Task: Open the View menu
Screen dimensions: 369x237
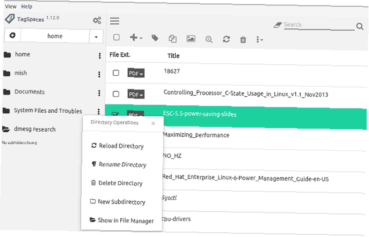Action: click(x=11, y=6)
